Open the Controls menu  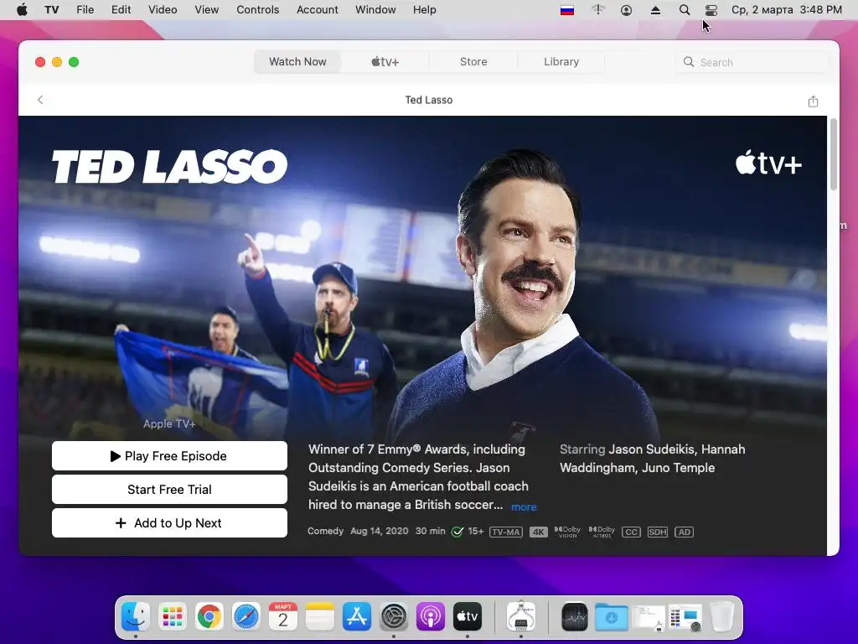258,10
